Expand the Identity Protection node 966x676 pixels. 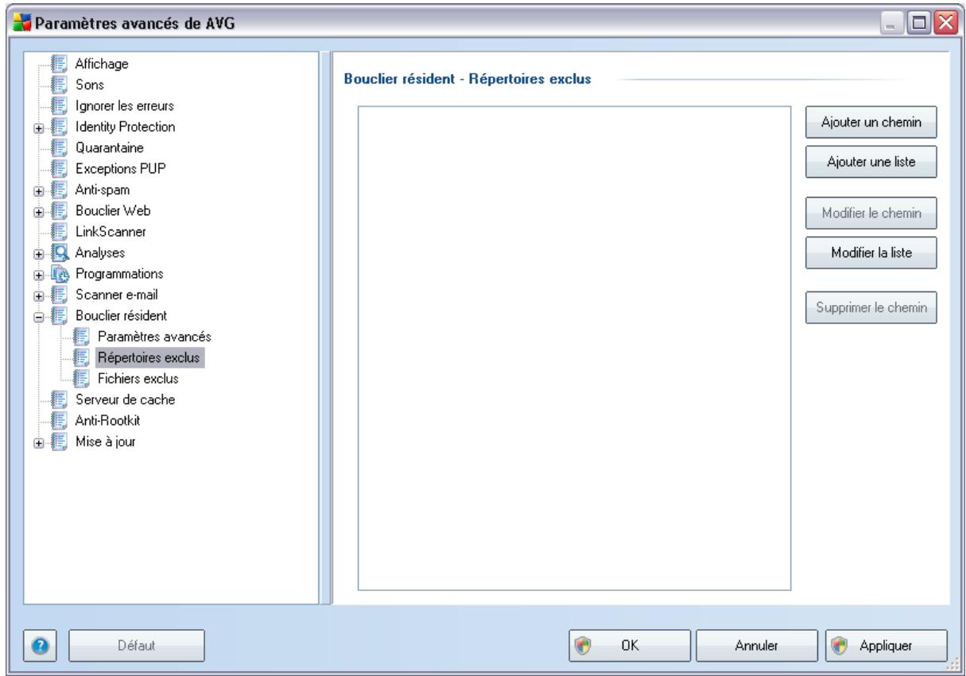coord(38,127)
